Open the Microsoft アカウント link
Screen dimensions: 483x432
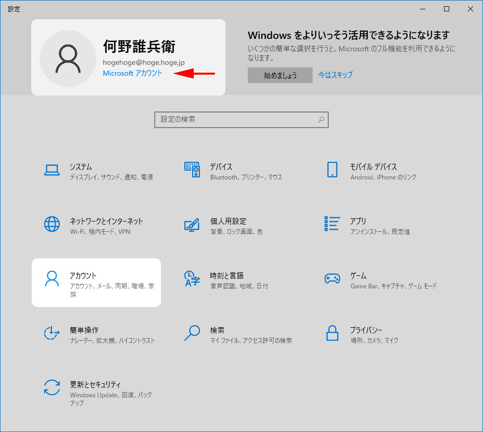[x=132, y=74]
